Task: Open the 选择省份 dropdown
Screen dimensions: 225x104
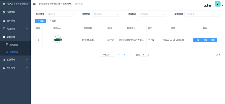Action: pyautogui.click(x=60, y=14)
